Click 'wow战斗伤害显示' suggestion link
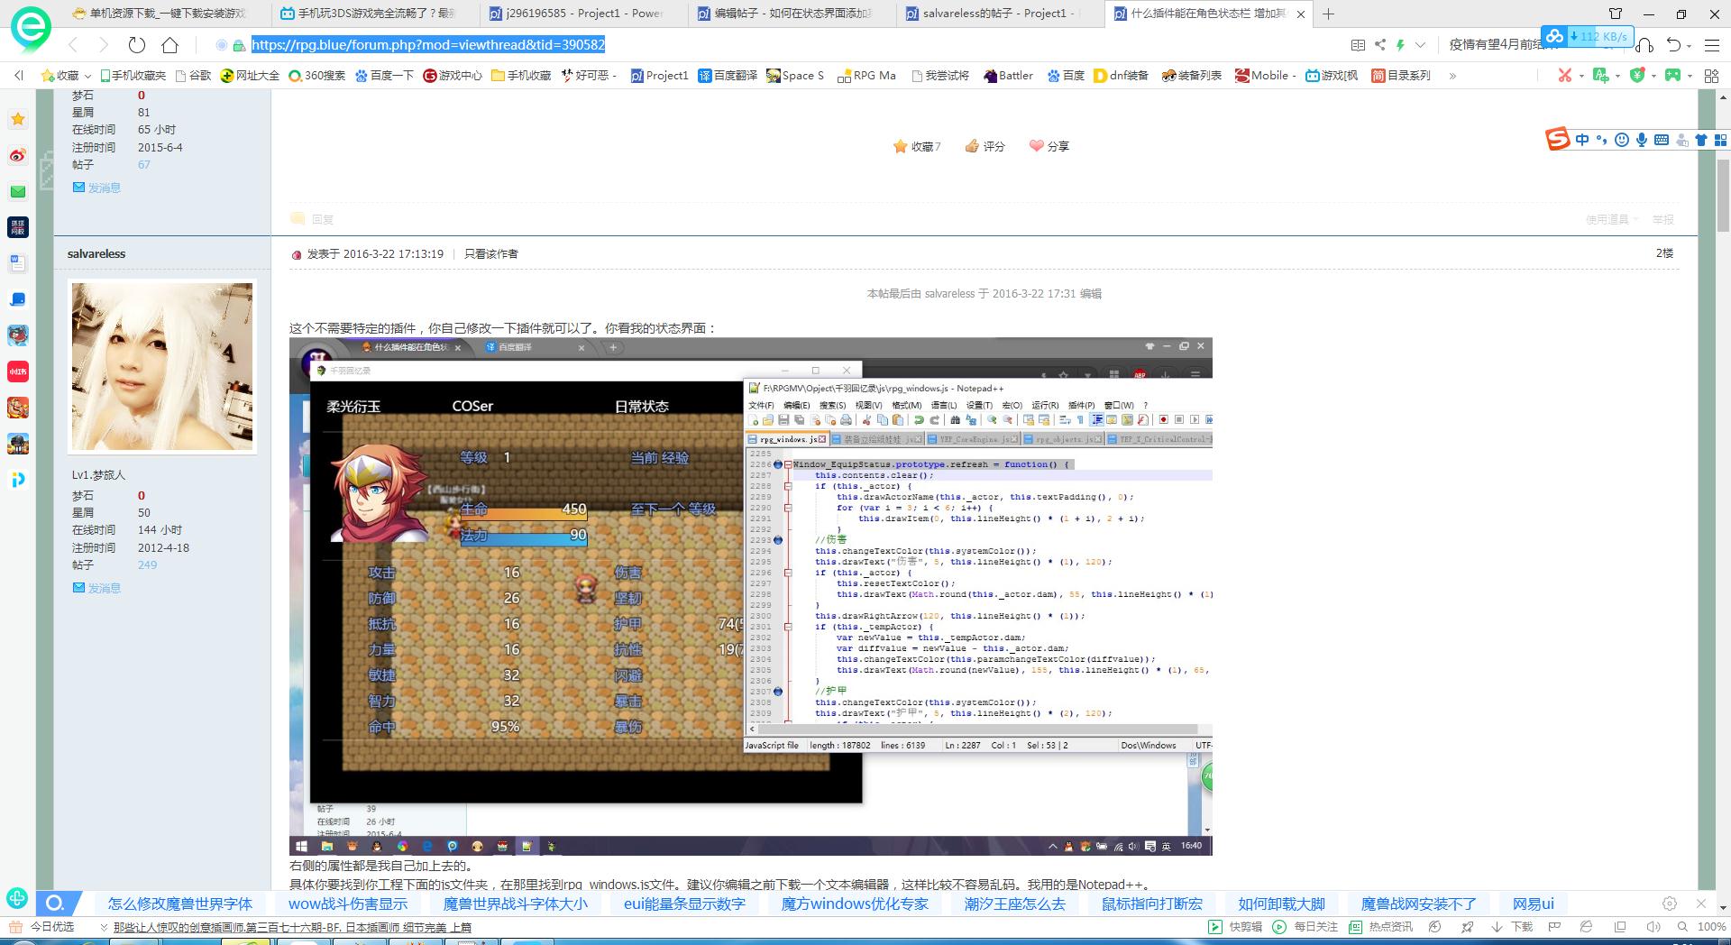 (348, 904)
